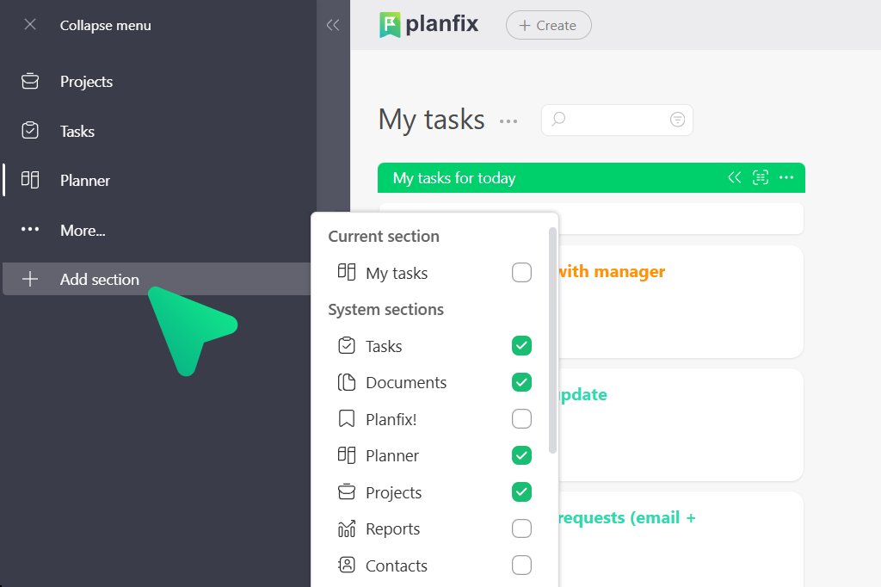
Task: Check the Reports section checkbox
Action: coord(521,528)
